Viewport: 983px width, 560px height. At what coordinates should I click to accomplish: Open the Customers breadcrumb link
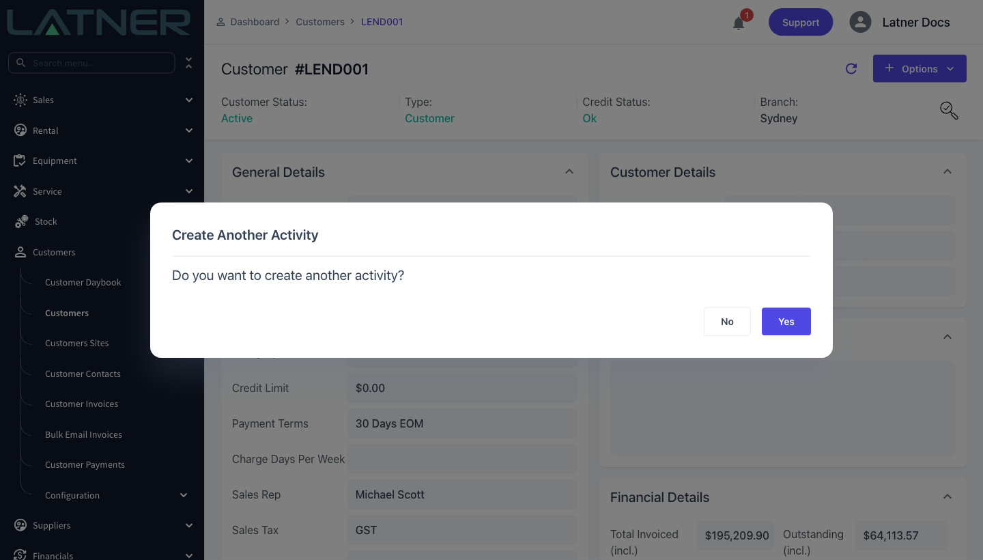(x=320, y=22)
